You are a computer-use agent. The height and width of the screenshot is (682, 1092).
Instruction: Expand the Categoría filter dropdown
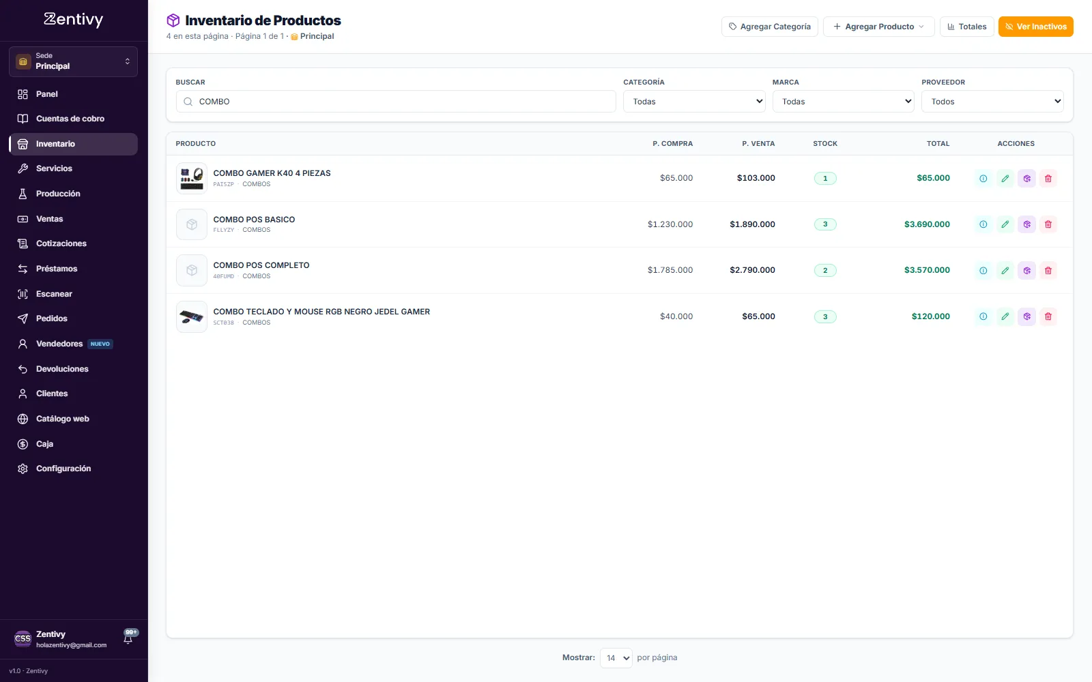click(x=694, y=102)
